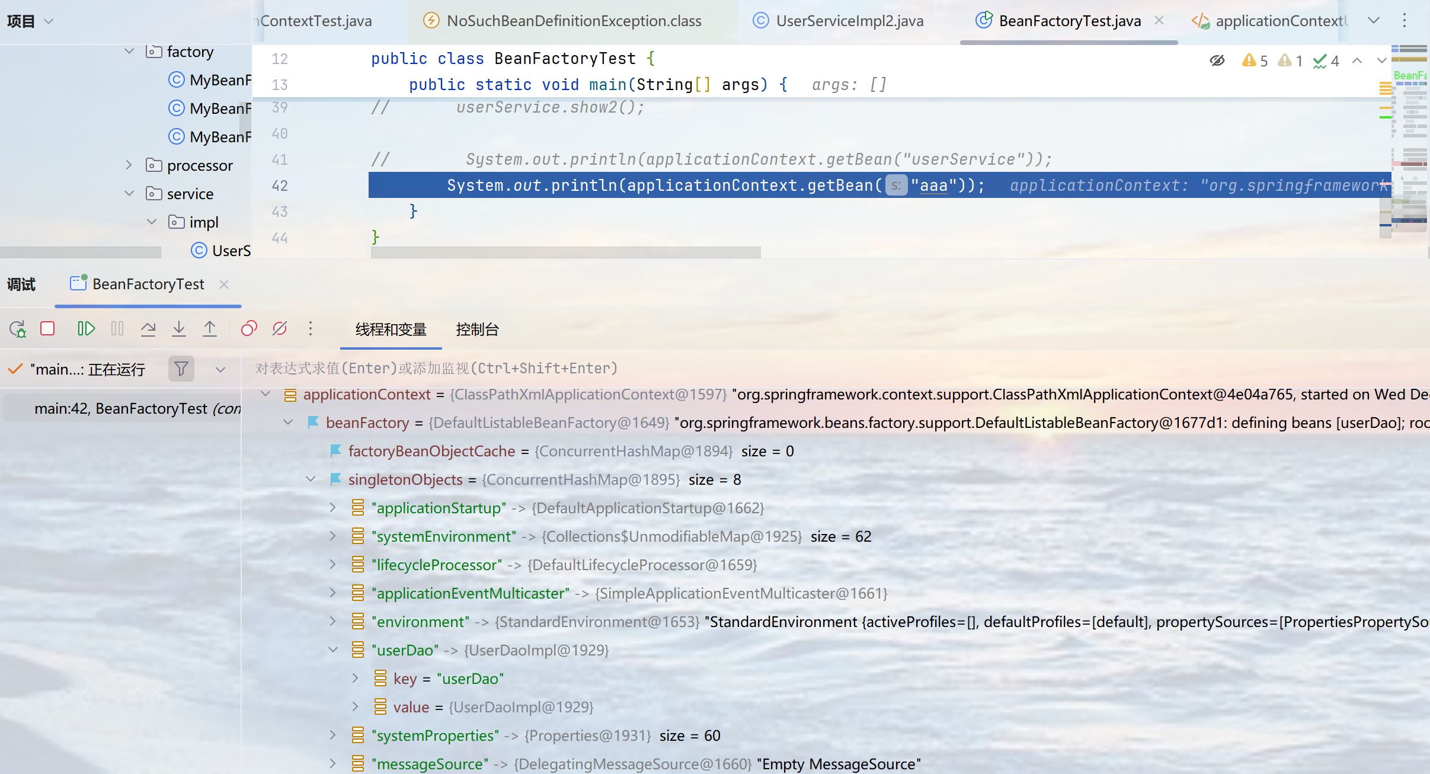Expand the systemEnvironment entry
This screenshot has width=1430, height=774.
(x=333, y=536)
